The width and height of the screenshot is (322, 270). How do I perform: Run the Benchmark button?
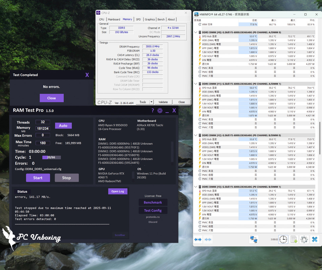(153, 202)
